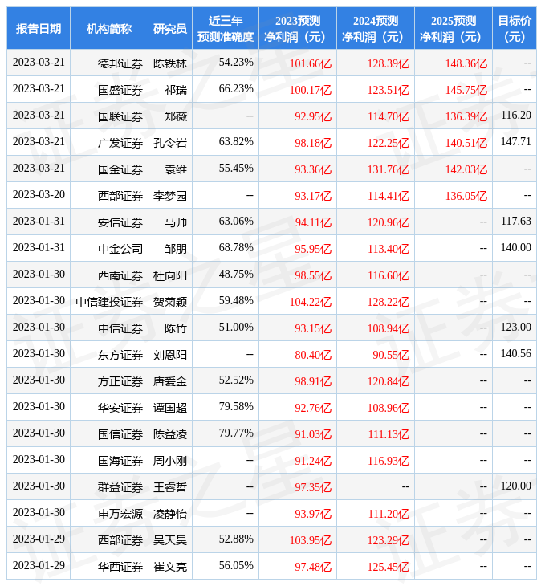Image resolution: width=537 pixels, height=586 pixels.
Task: Select researcher name 唐爱金
Action: click(170, 381)
